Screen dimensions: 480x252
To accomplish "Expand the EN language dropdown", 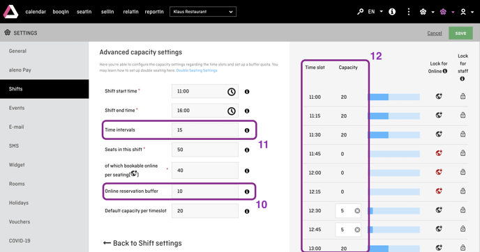I will point(375,12).
